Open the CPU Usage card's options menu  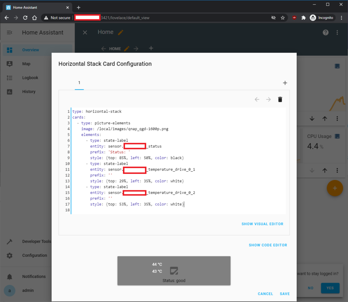[x=337, y=171]
